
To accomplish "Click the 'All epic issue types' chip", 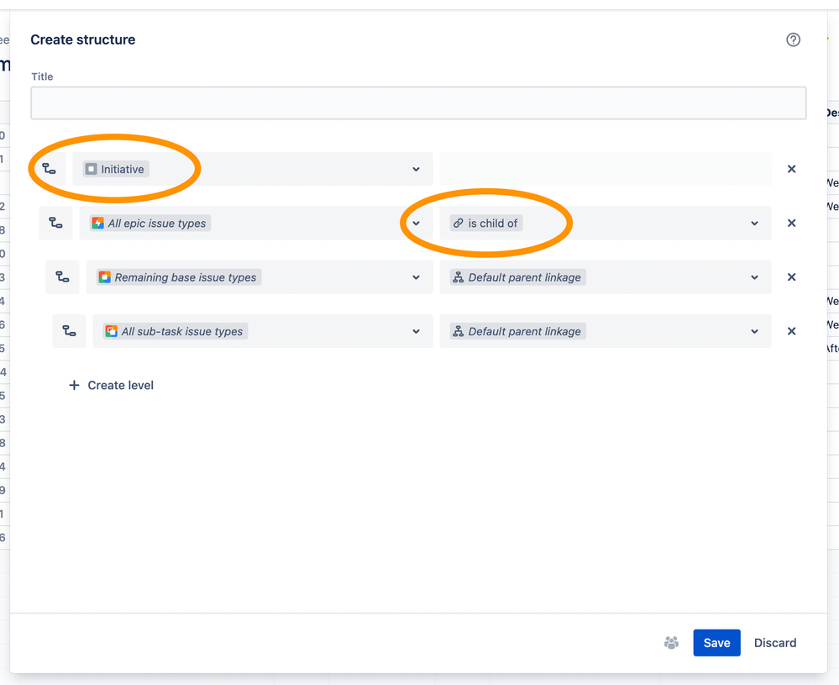I will [x=149, y=224].
